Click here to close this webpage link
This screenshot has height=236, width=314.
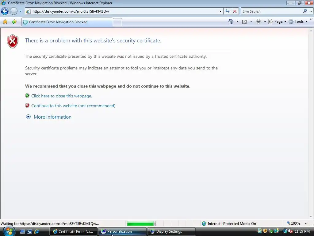click(x=62, y=96)
